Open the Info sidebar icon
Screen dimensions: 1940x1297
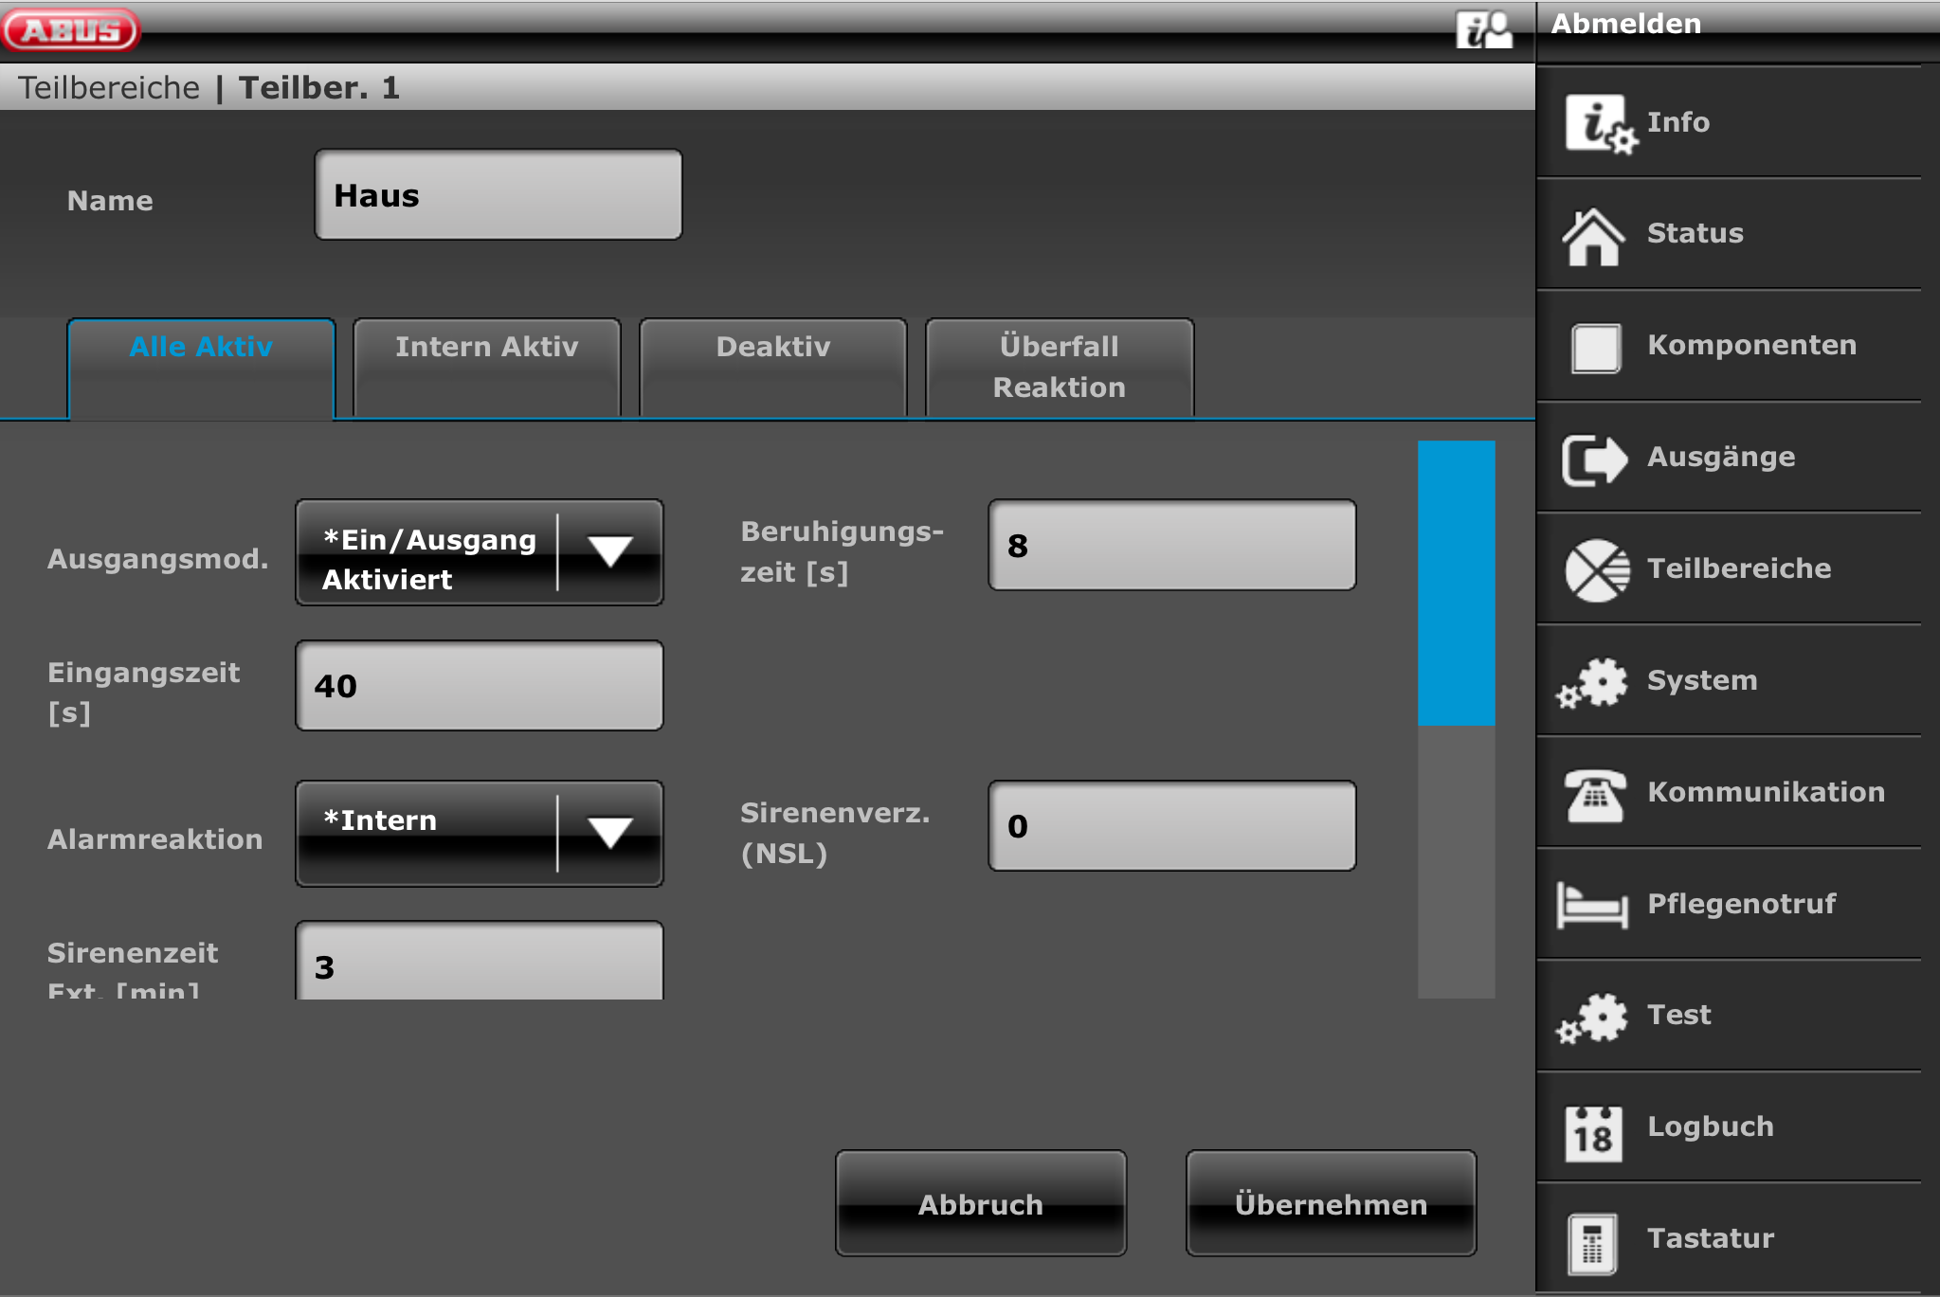[x=1598, y=123]
